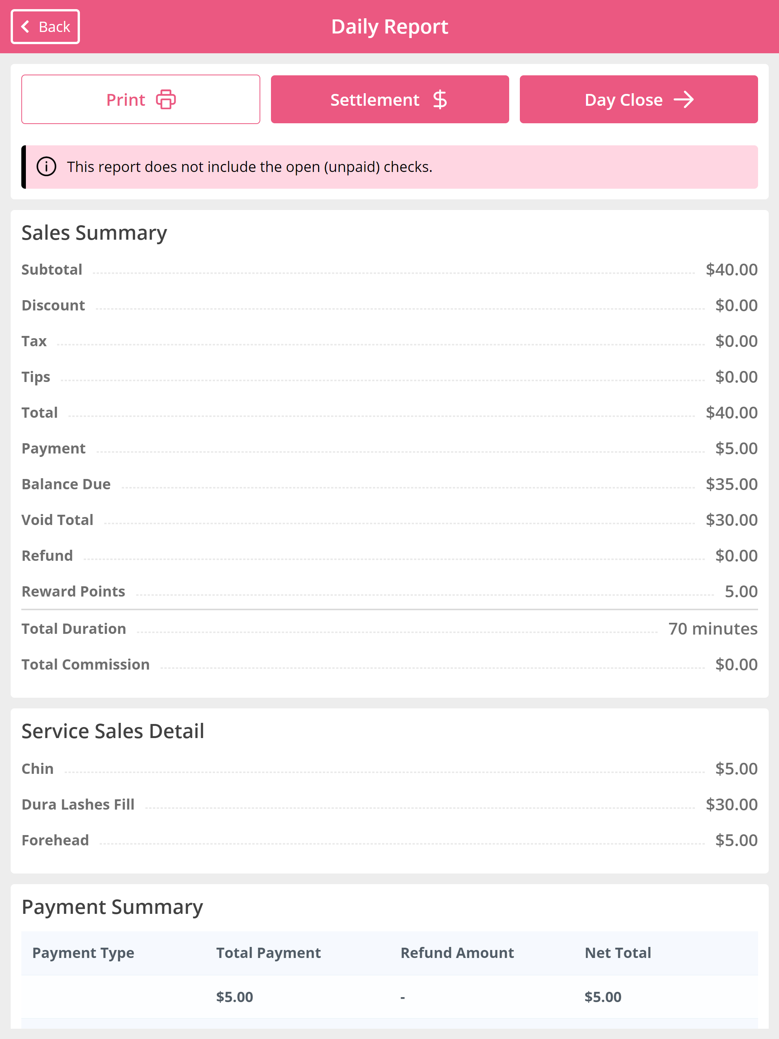This screenshot has height=1039, width=779.
Task: Click the Balance Due amount $35.00
Action: click(731, 484)
